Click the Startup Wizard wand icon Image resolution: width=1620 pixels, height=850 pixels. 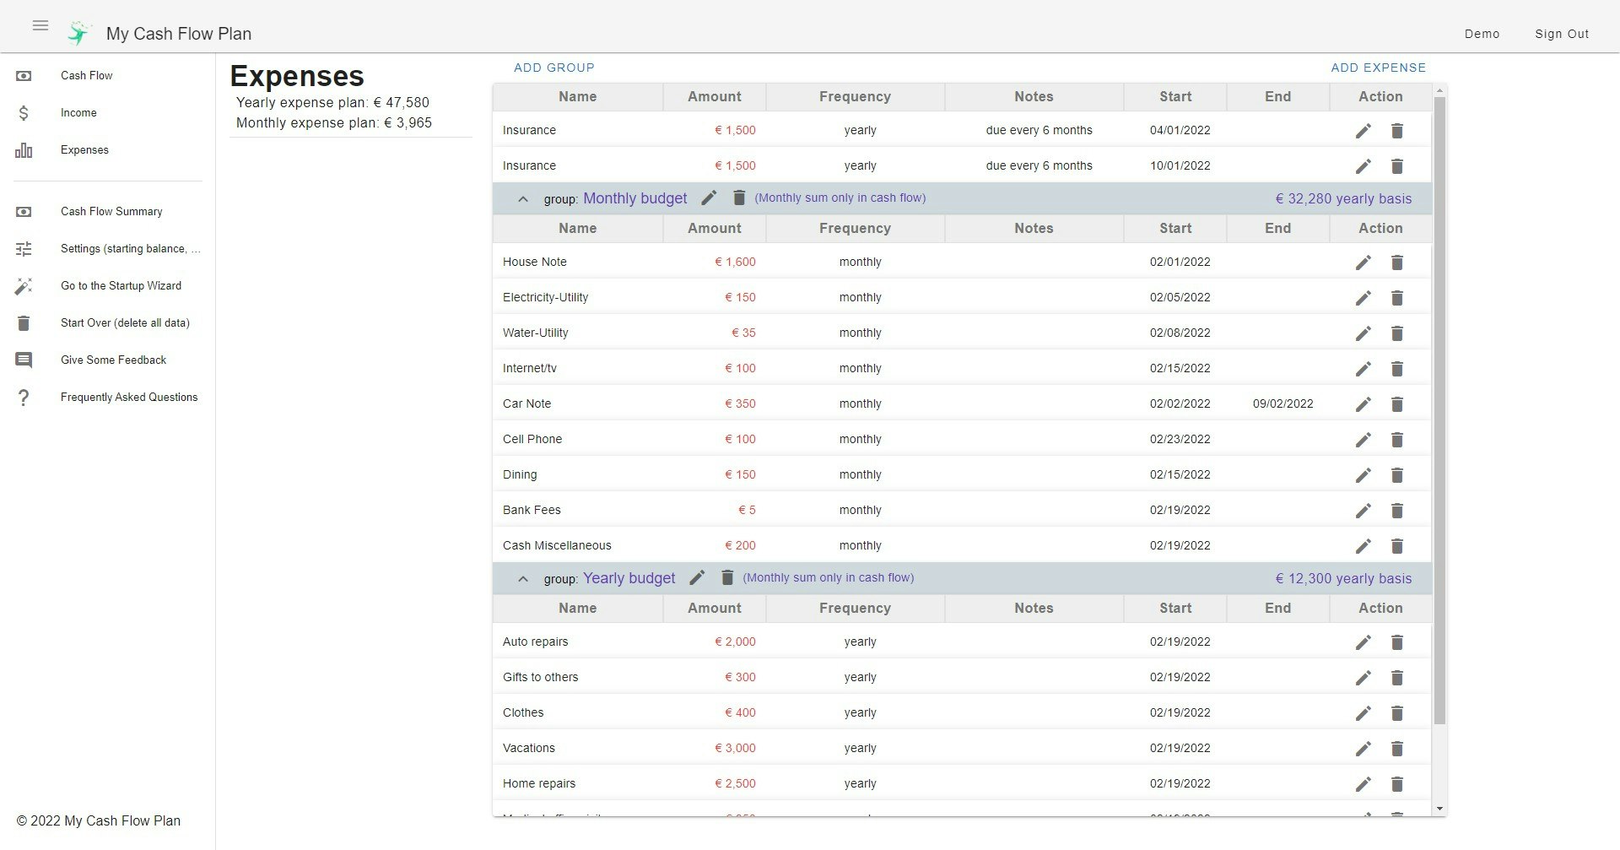point(23,285)
